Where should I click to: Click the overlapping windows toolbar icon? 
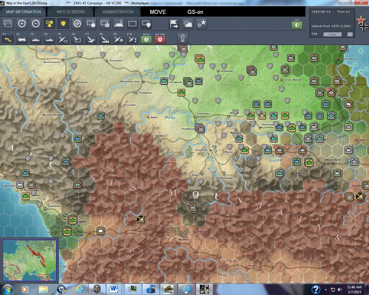pos(8,24)
